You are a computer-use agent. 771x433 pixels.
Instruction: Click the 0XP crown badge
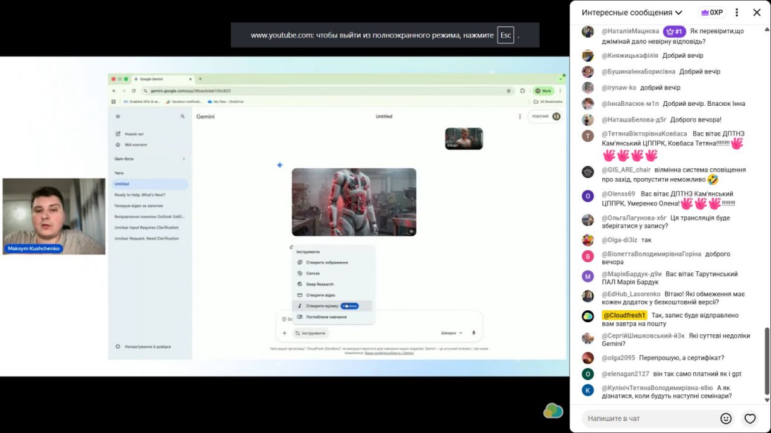[711, 13]
